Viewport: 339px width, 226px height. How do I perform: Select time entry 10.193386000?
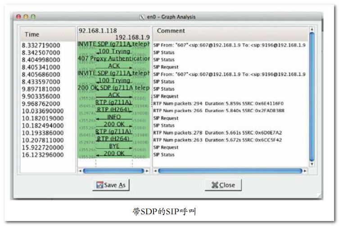43,133
